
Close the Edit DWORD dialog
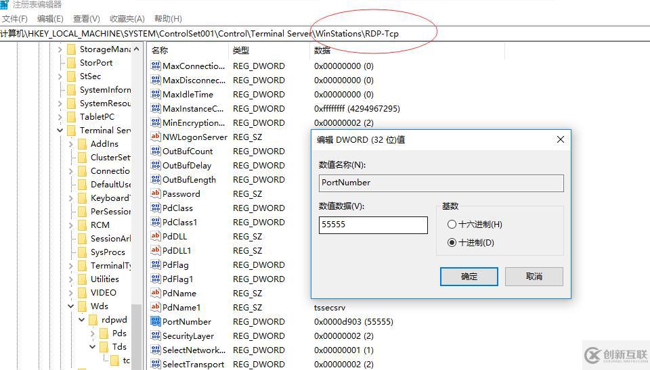561,139
